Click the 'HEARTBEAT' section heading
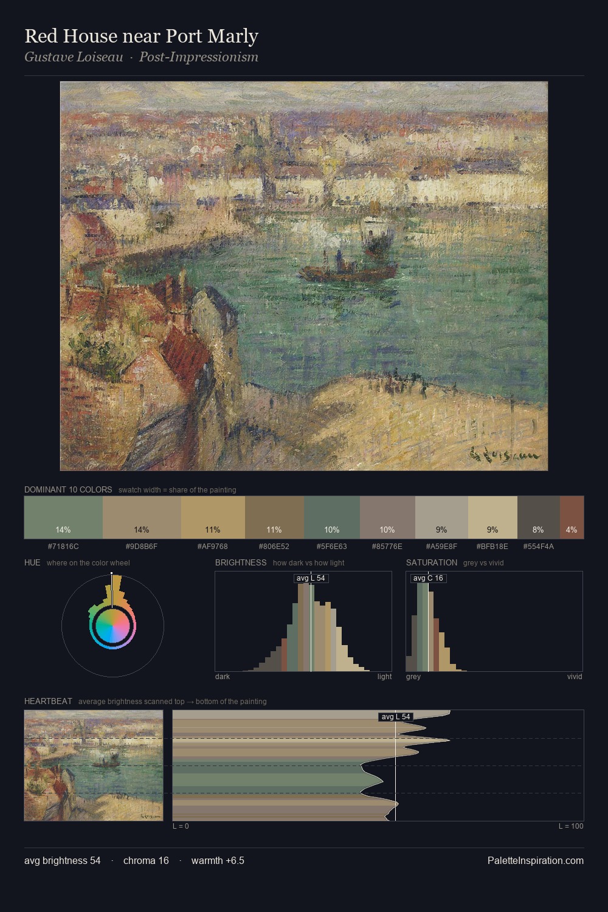 [48, 701]
